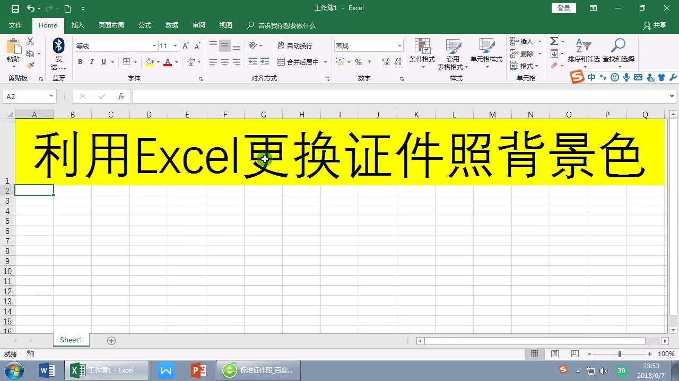Open the 条件格式 dropdown
Image resolution: width=679 pixels, height=381 pixels.
click(x=422, y=54)
